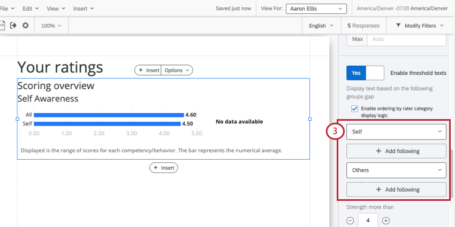This screenshot has width=455, height=227.
Task: Click the filter funnel icon
Action: click(398, 26)
